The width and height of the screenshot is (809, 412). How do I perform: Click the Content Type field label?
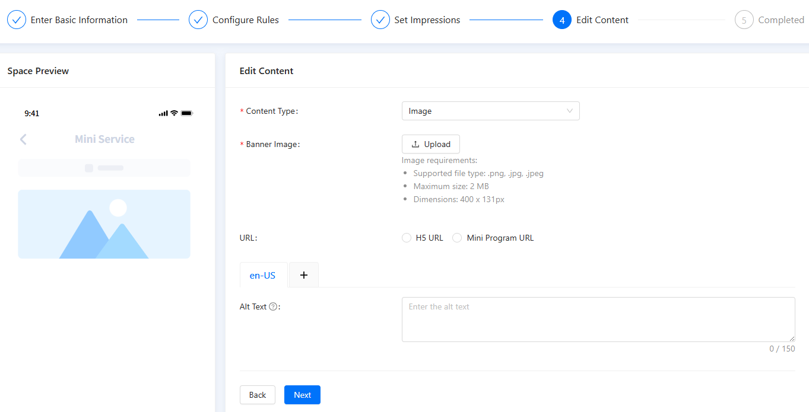pyautogui.click(x=272, y=111)
